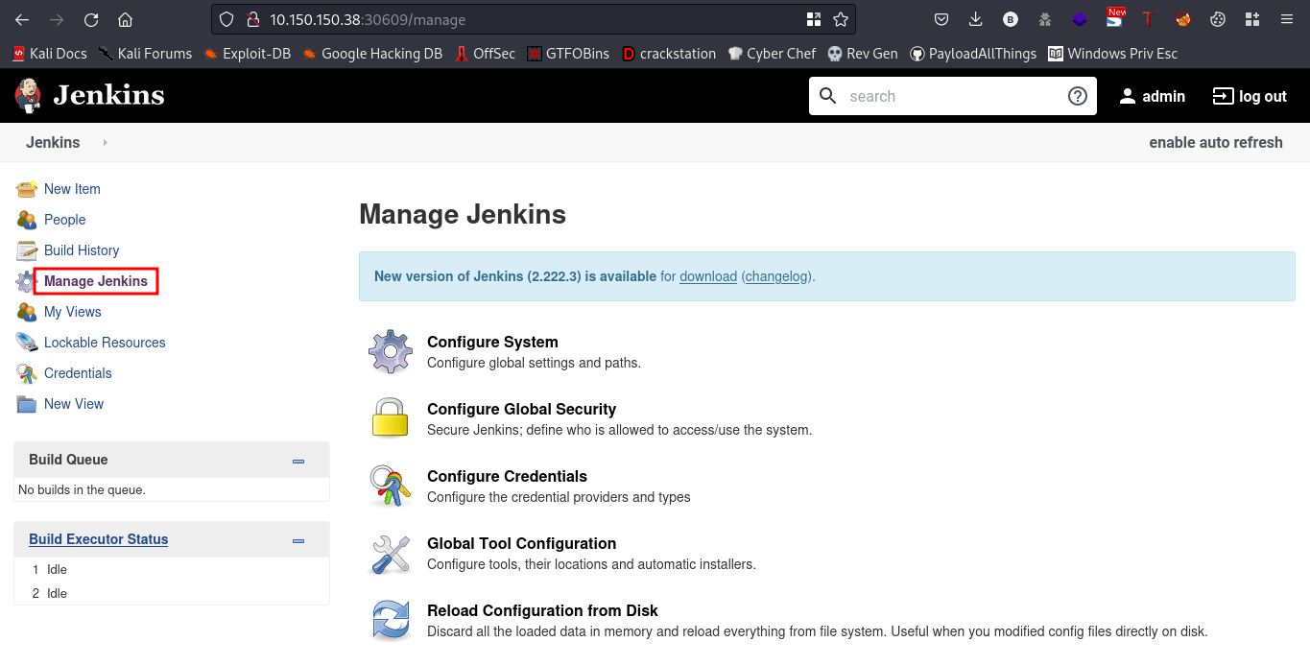The image size is (1310, 665).
Task: Open search help question mark icon
Action: tap(1077, 96)
